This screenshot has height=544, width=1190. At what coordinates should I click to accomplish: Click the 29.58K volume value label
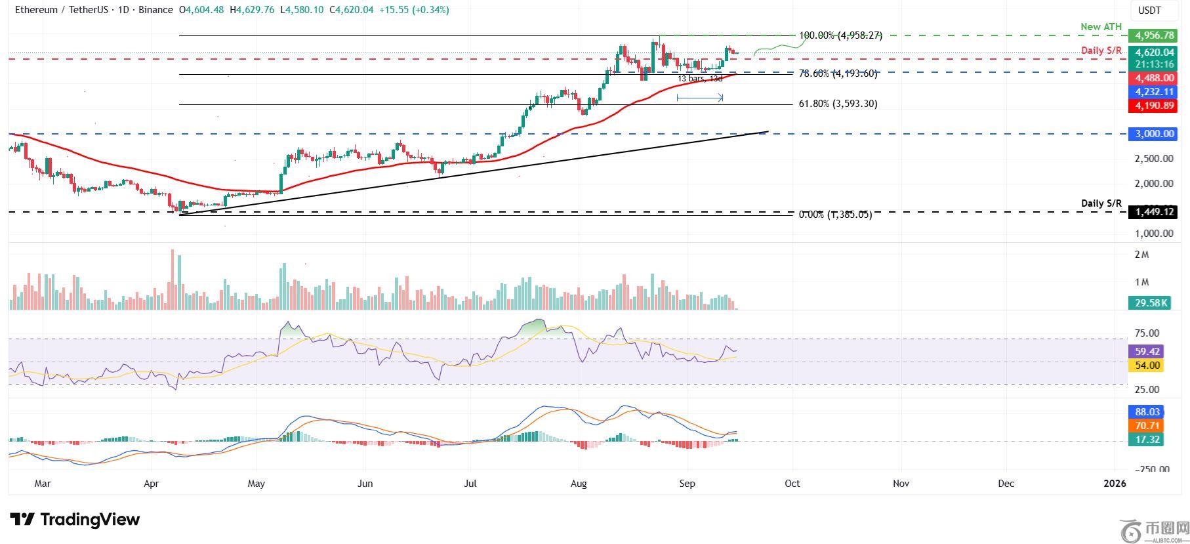1145,303
